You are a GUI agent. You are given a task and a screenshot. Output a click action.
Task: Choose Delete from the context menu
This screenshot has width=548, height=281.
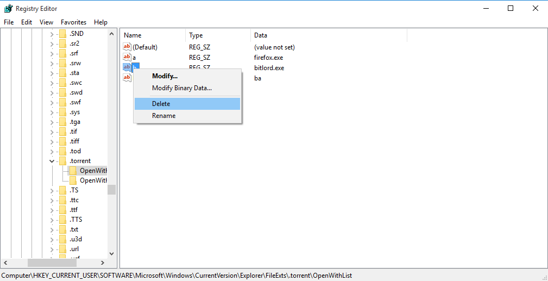click(187, 104)
